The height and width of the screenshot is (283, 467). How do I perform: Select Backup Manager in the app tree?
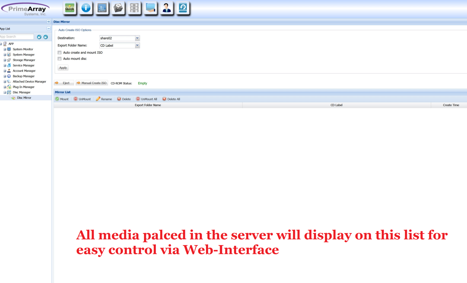pos(24,76)
